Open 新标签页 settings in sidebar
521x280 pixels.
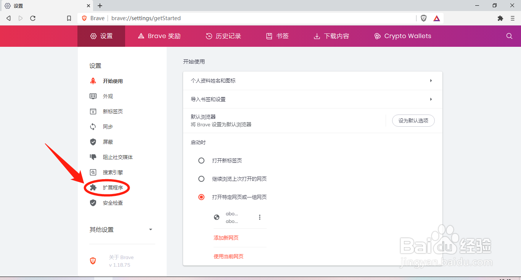coord(113,111)
